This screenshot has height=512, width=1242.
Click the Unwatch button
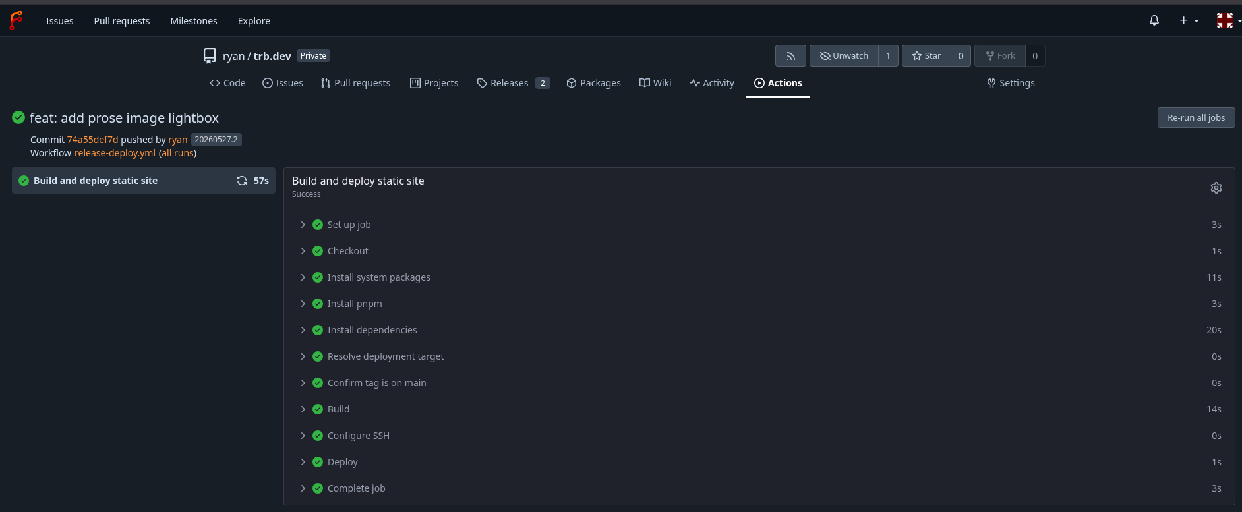pyautogui.click(x=844, y=56)
